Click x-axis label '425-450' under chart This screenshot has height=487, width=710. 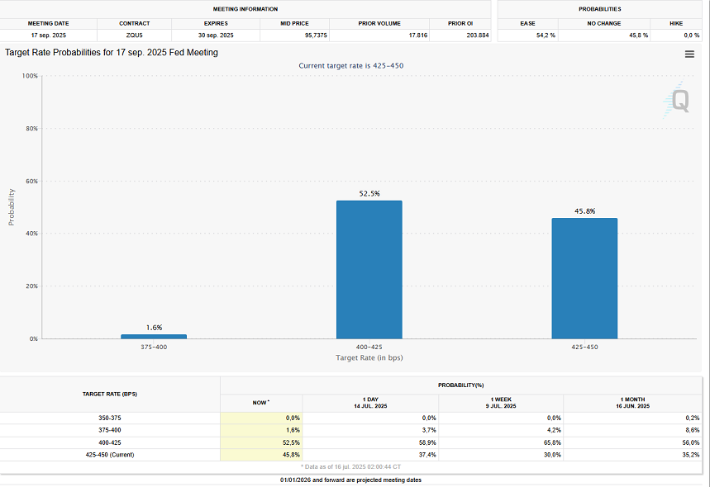(584, 348)
